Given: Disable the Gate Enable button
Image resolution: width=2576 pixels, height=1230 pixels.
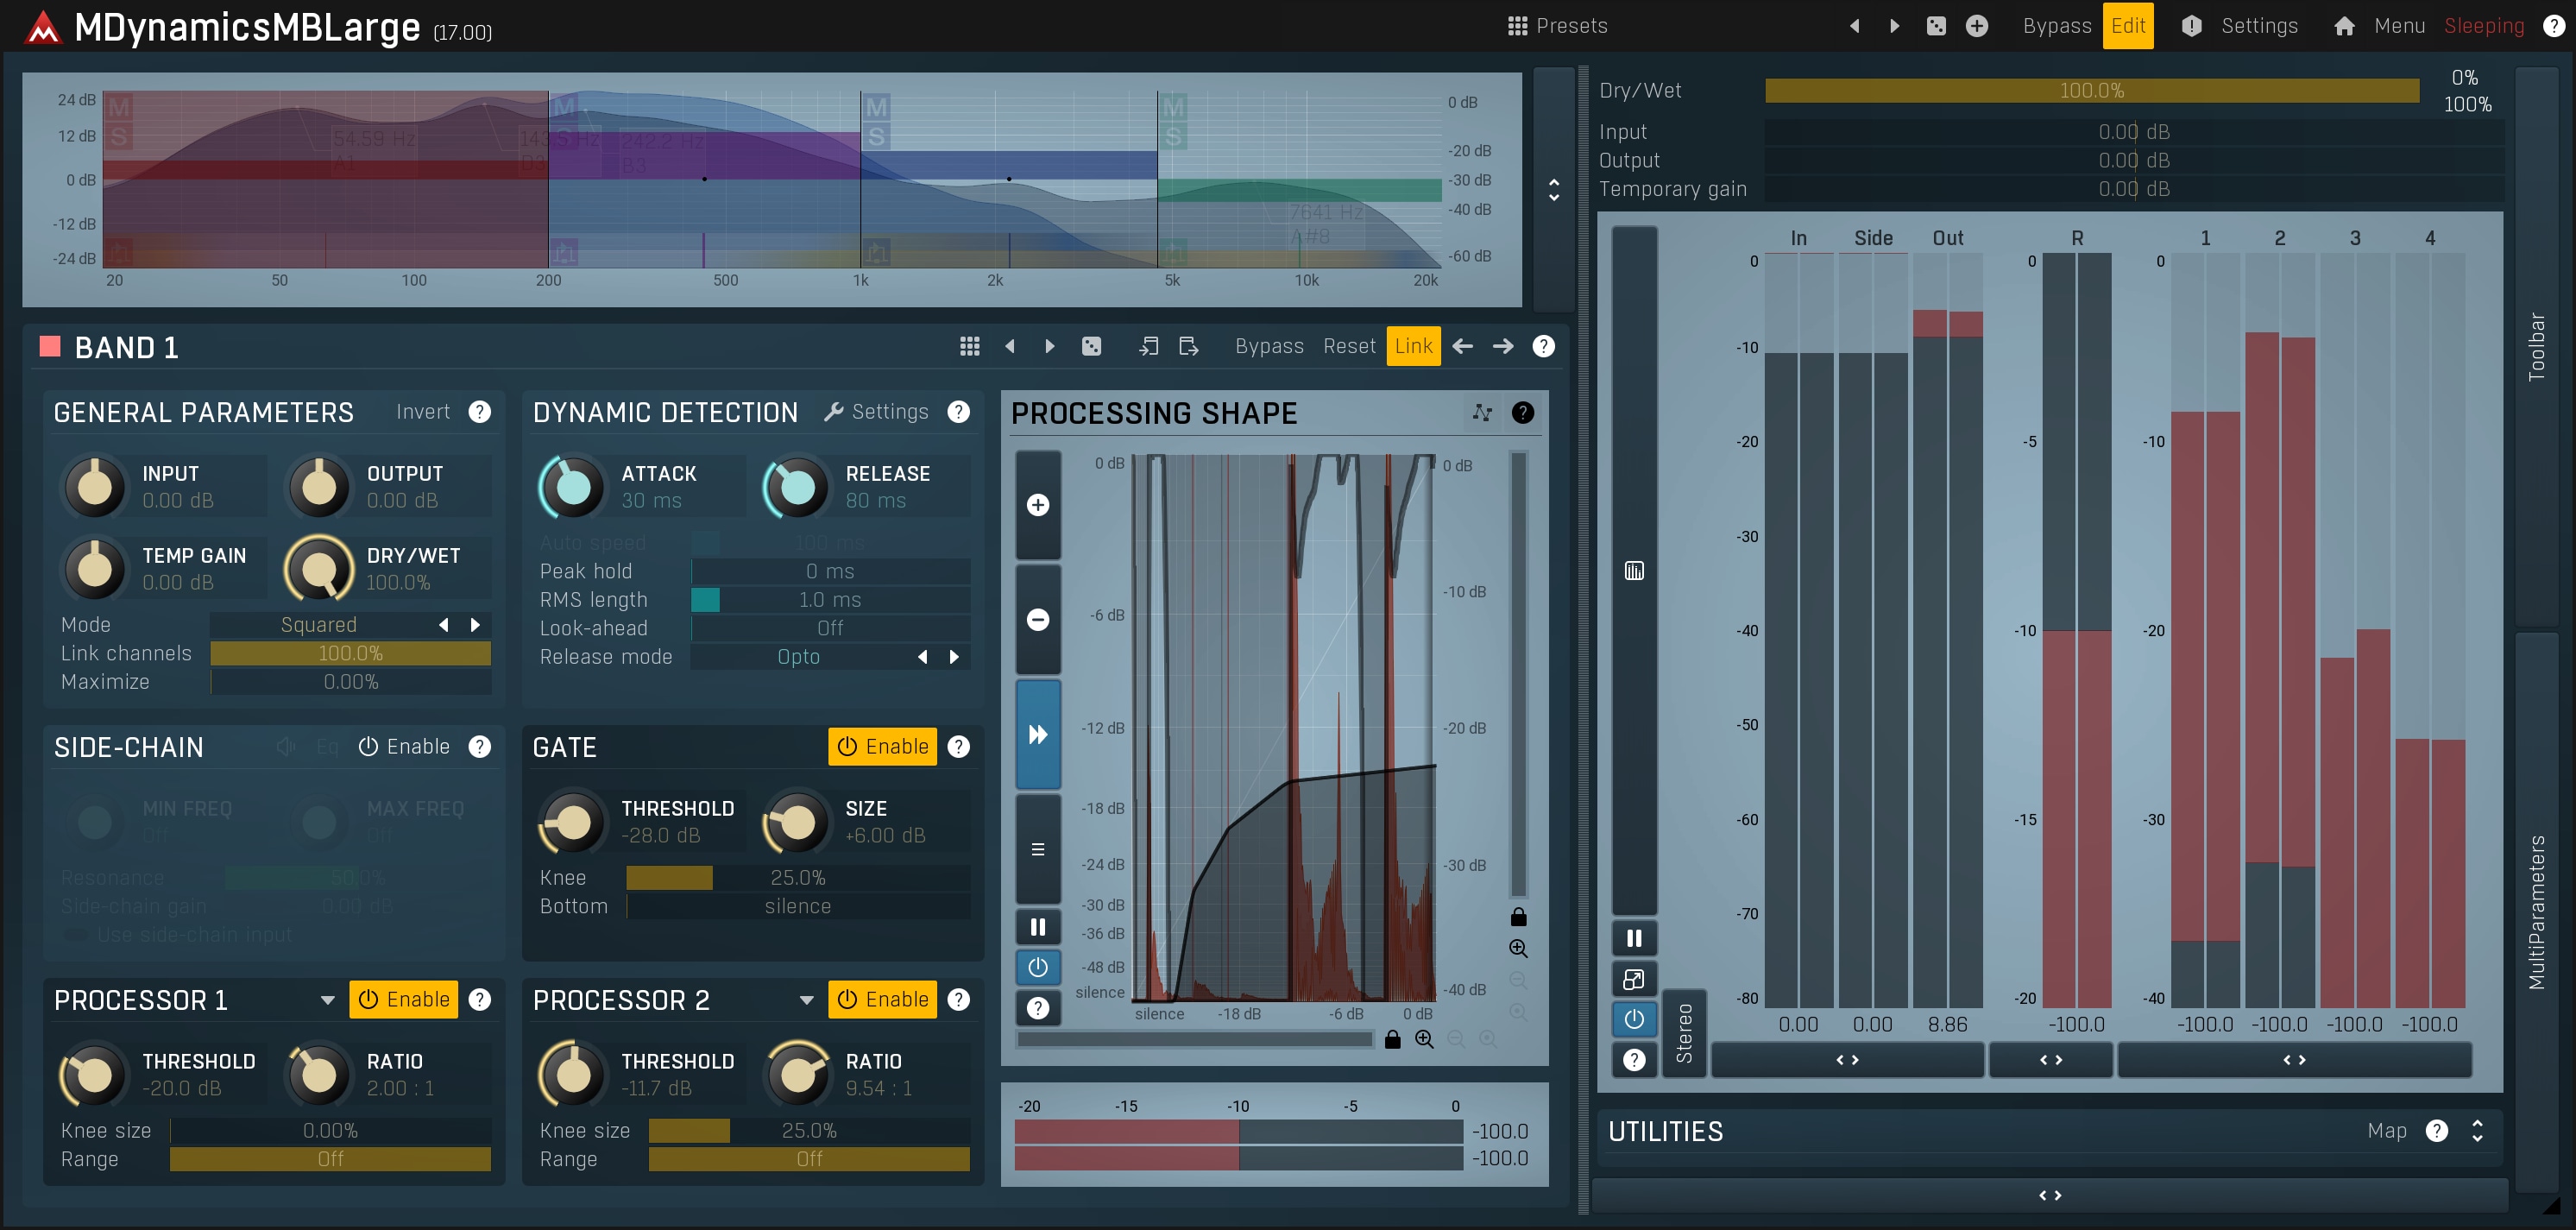Looking at the screenshot, I should (x=882, y=747).
